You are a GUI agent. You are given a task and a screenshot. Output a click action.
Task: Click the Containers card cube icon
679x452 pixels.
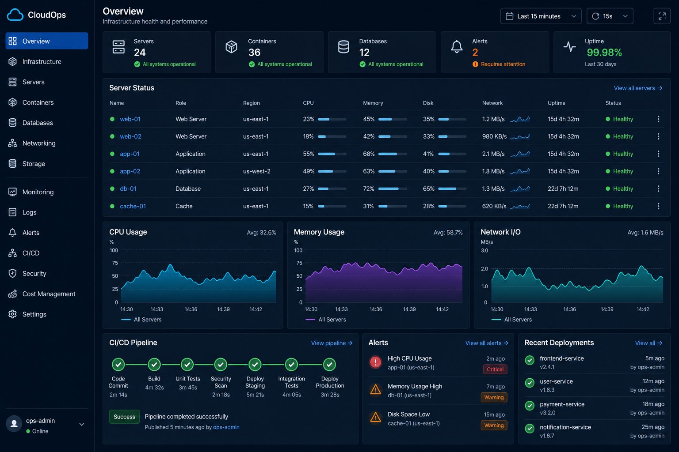click(x=232, y=47)
